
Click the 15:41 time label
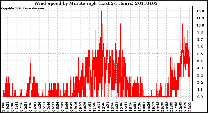(x=126, y=107)
